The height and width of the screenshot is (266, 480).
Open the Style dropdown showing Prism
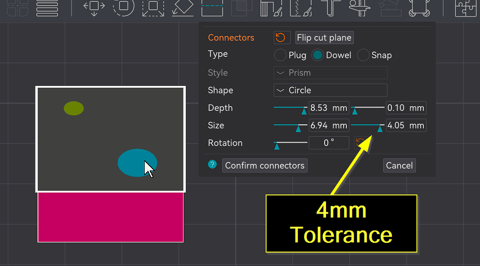(330, 72)
